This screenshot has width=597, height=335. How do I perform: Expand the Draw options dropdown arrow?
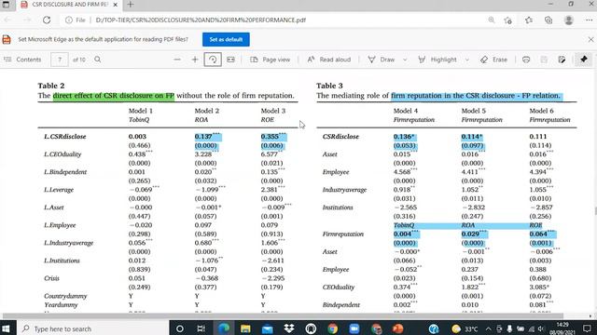click(x=405, y=60)
